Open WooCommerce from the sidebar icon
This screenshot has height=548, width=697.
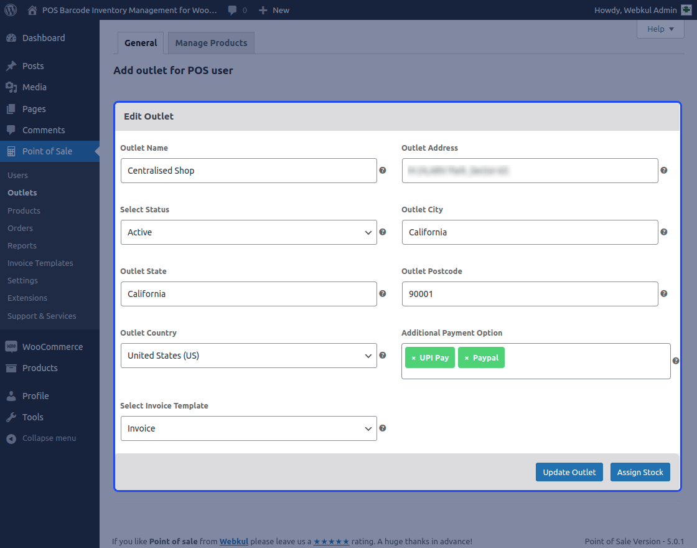[11, 346]
